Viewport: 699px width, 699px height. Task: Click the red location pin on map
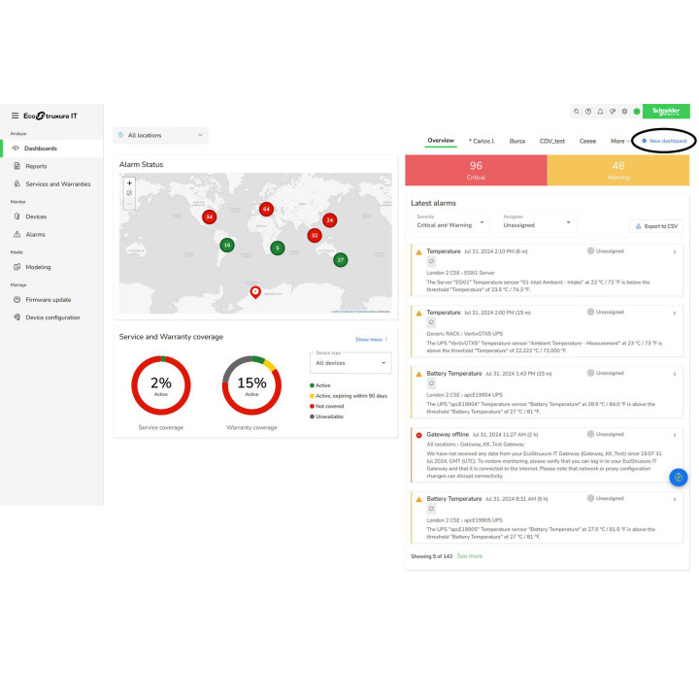255,292
